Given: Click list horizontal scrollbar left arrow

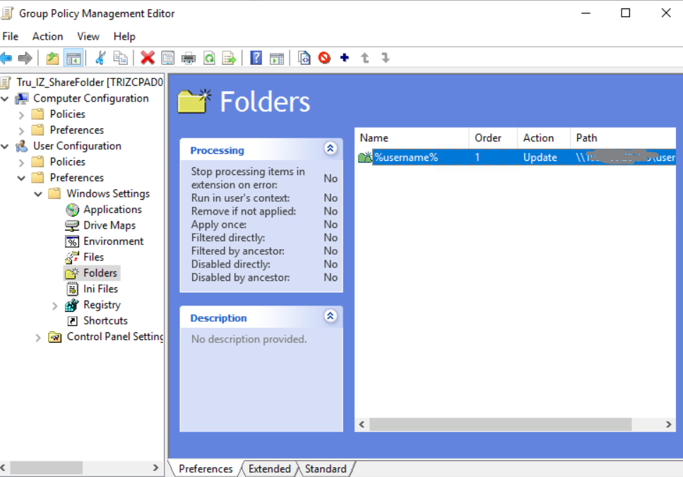Looking at the screenshot, I should (x=362, y=424).
